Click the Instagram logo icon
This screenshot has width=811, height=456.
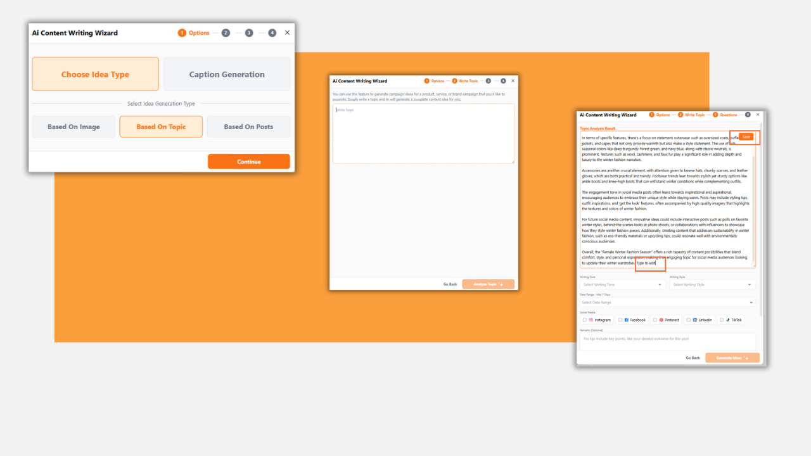[x=591, y=320]
